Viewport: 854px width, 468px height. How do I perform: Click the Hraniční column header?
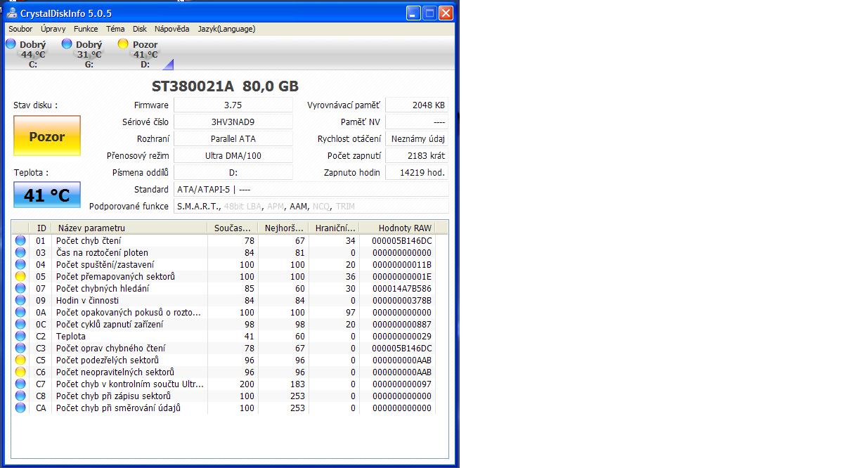[334, 228]
